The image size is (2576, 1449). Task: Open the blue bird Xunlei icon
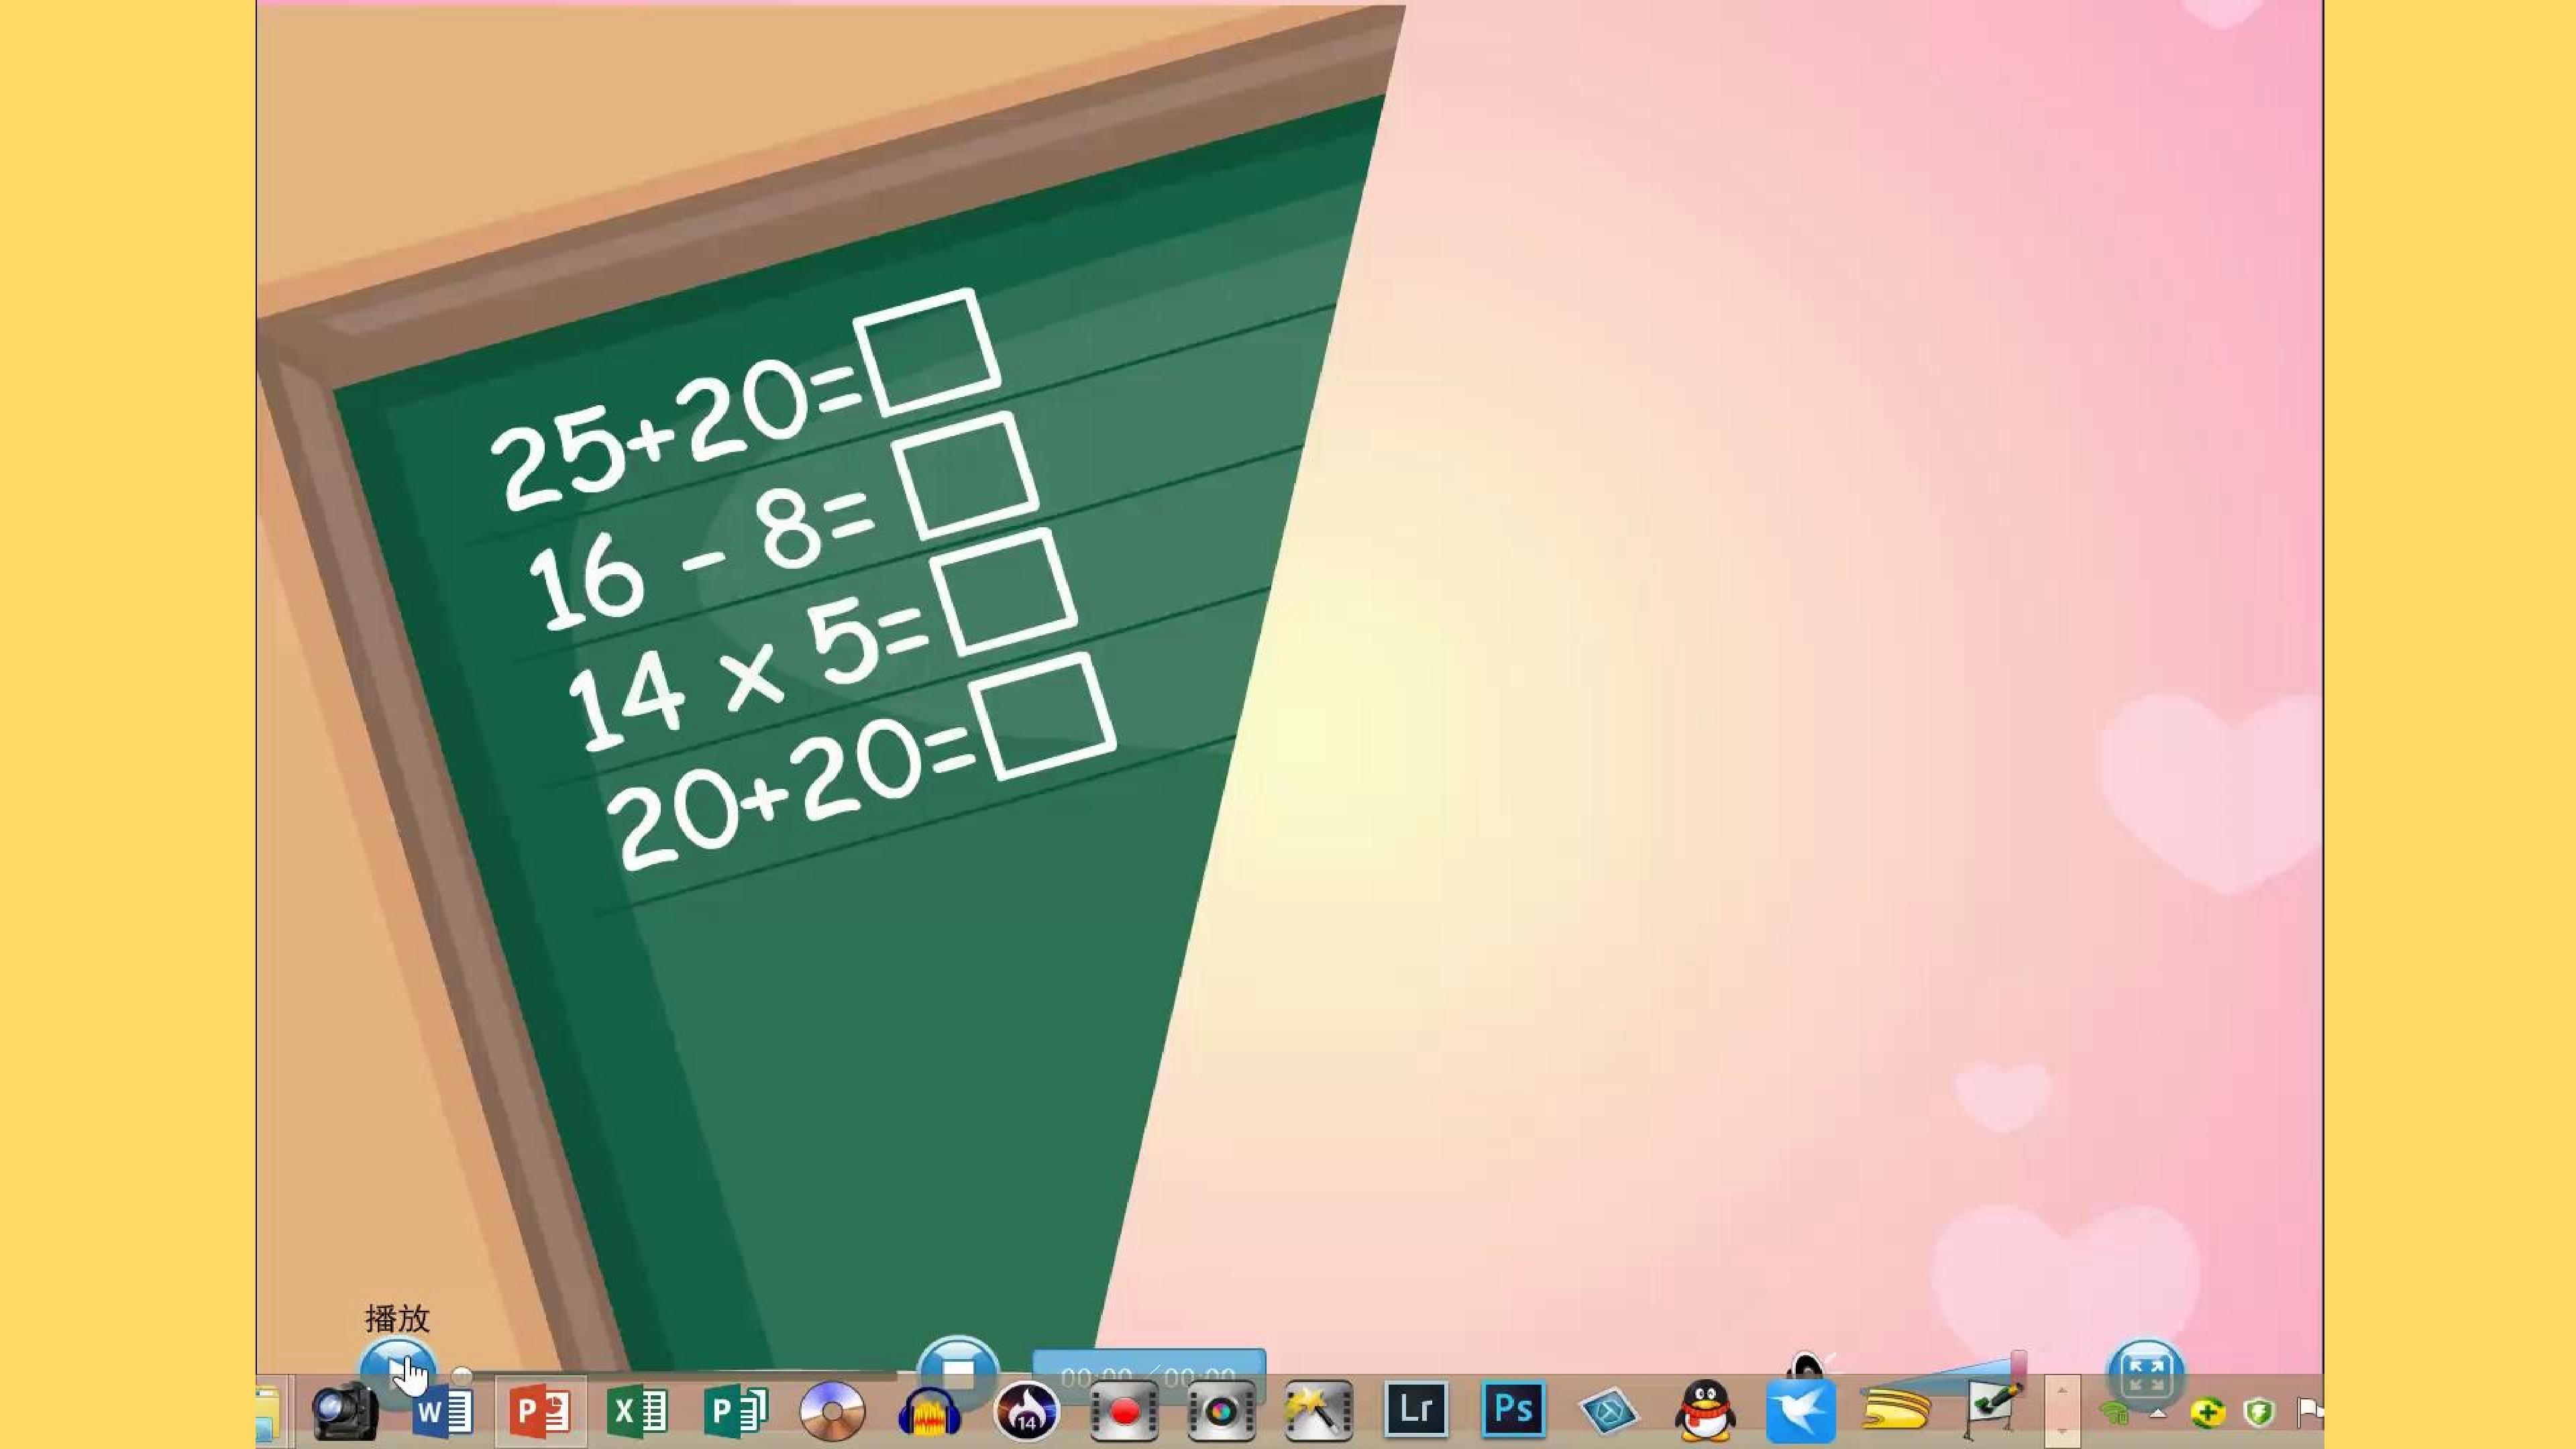coord(1801,1411)
